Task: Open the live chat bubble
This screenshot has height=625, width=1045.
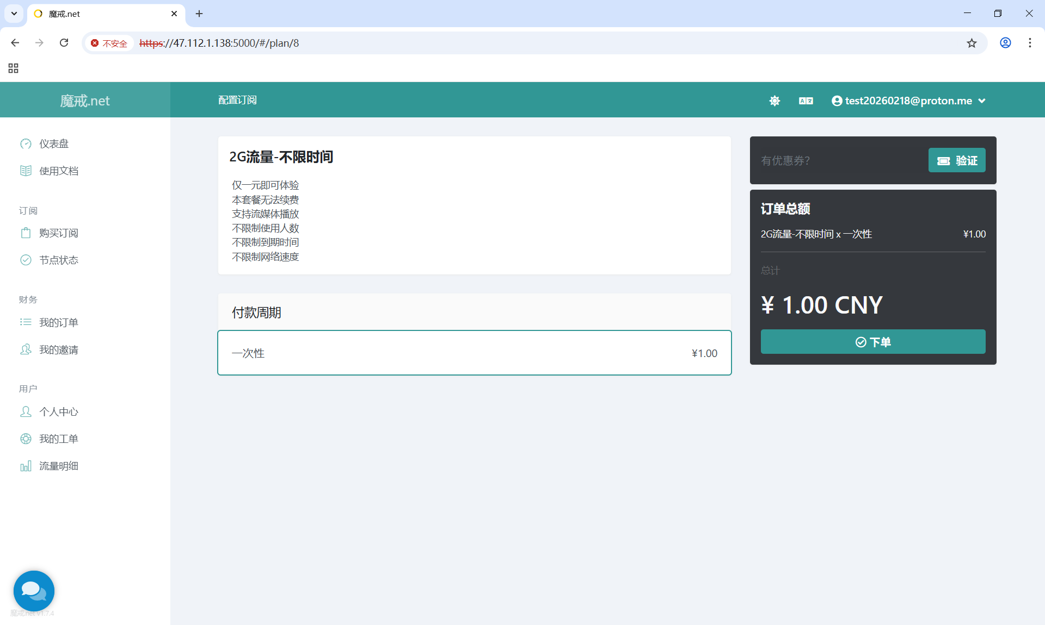Action: point(34,591)
